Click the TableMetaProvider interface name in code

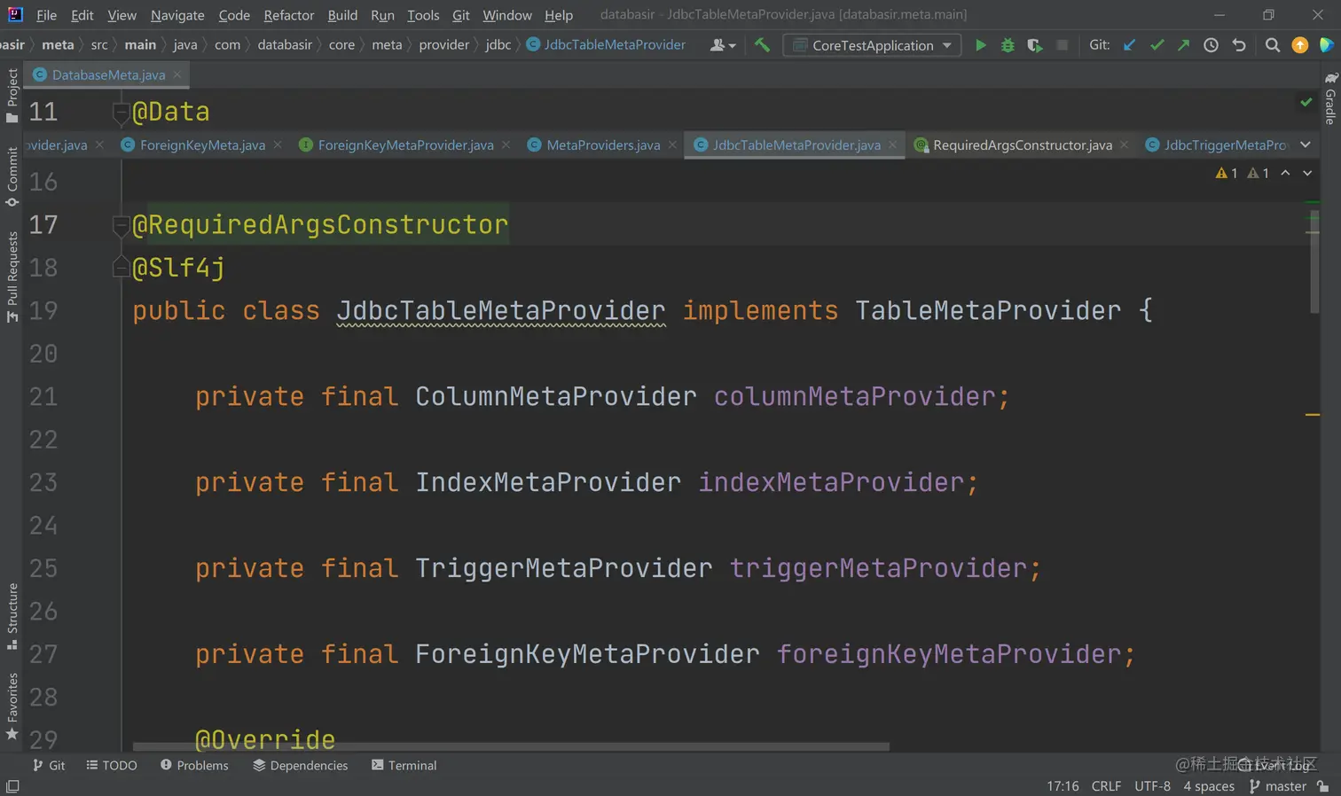click(988, 310)
